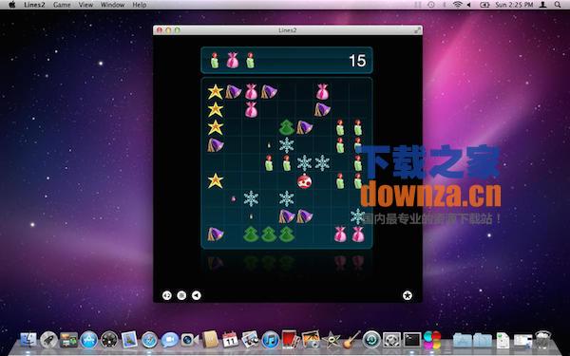Image resolution: width=570 pixels, height=356 pixels.
Task: Open System Preferences gears icon in the Dock
Action: 391,340
